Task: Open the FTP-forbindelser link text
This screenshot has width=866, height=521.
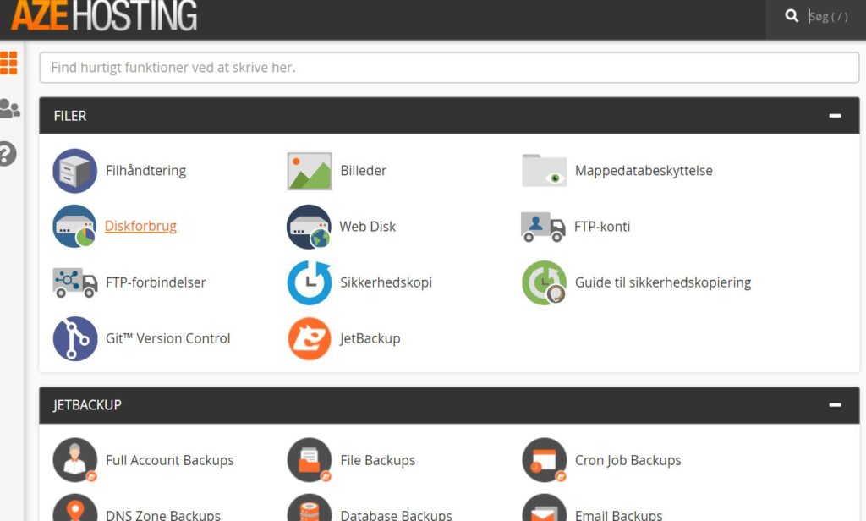Action: click(156, 282)
